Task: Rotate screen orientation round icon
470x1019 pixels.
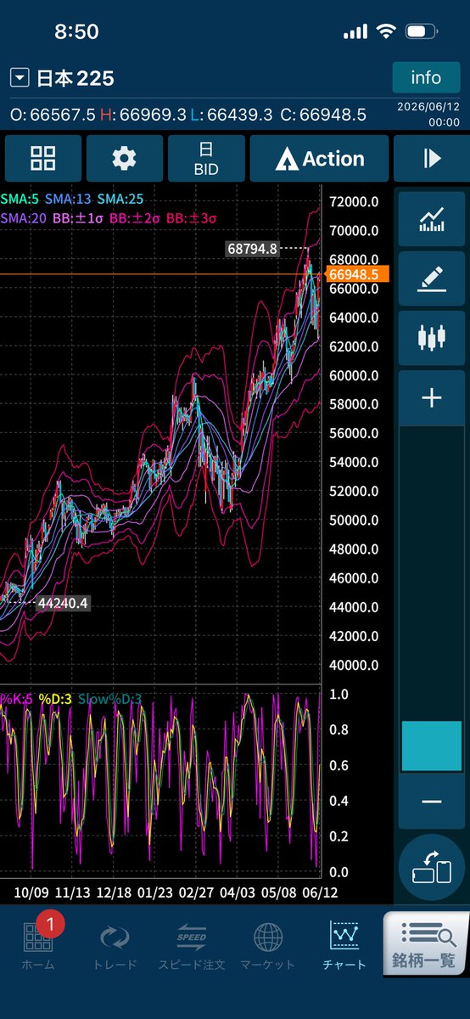Action: [432, 869]
